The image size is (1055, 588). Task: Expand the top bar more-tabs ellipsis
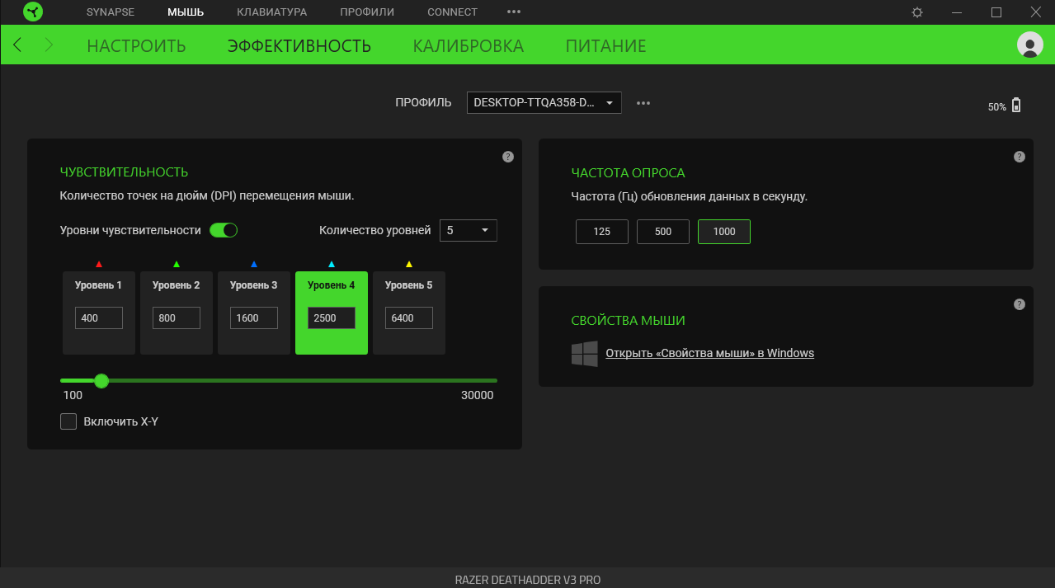coord(514,12)
